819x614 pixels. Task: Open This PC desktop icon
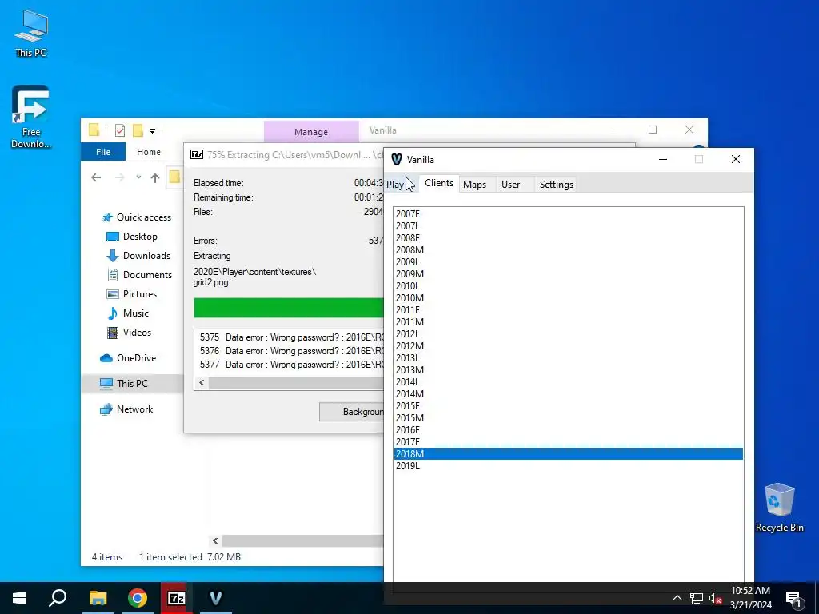tap(31, 32)
